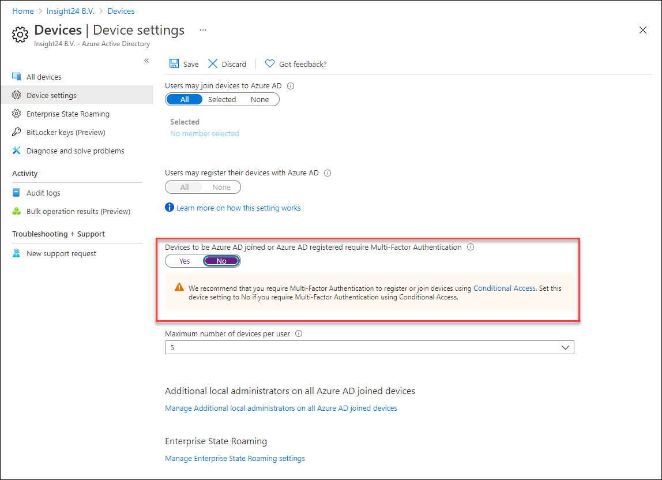The height and width of the screenshot is (480, 662).
Task: Click the Discard X icon
Action: pos(213,64)
